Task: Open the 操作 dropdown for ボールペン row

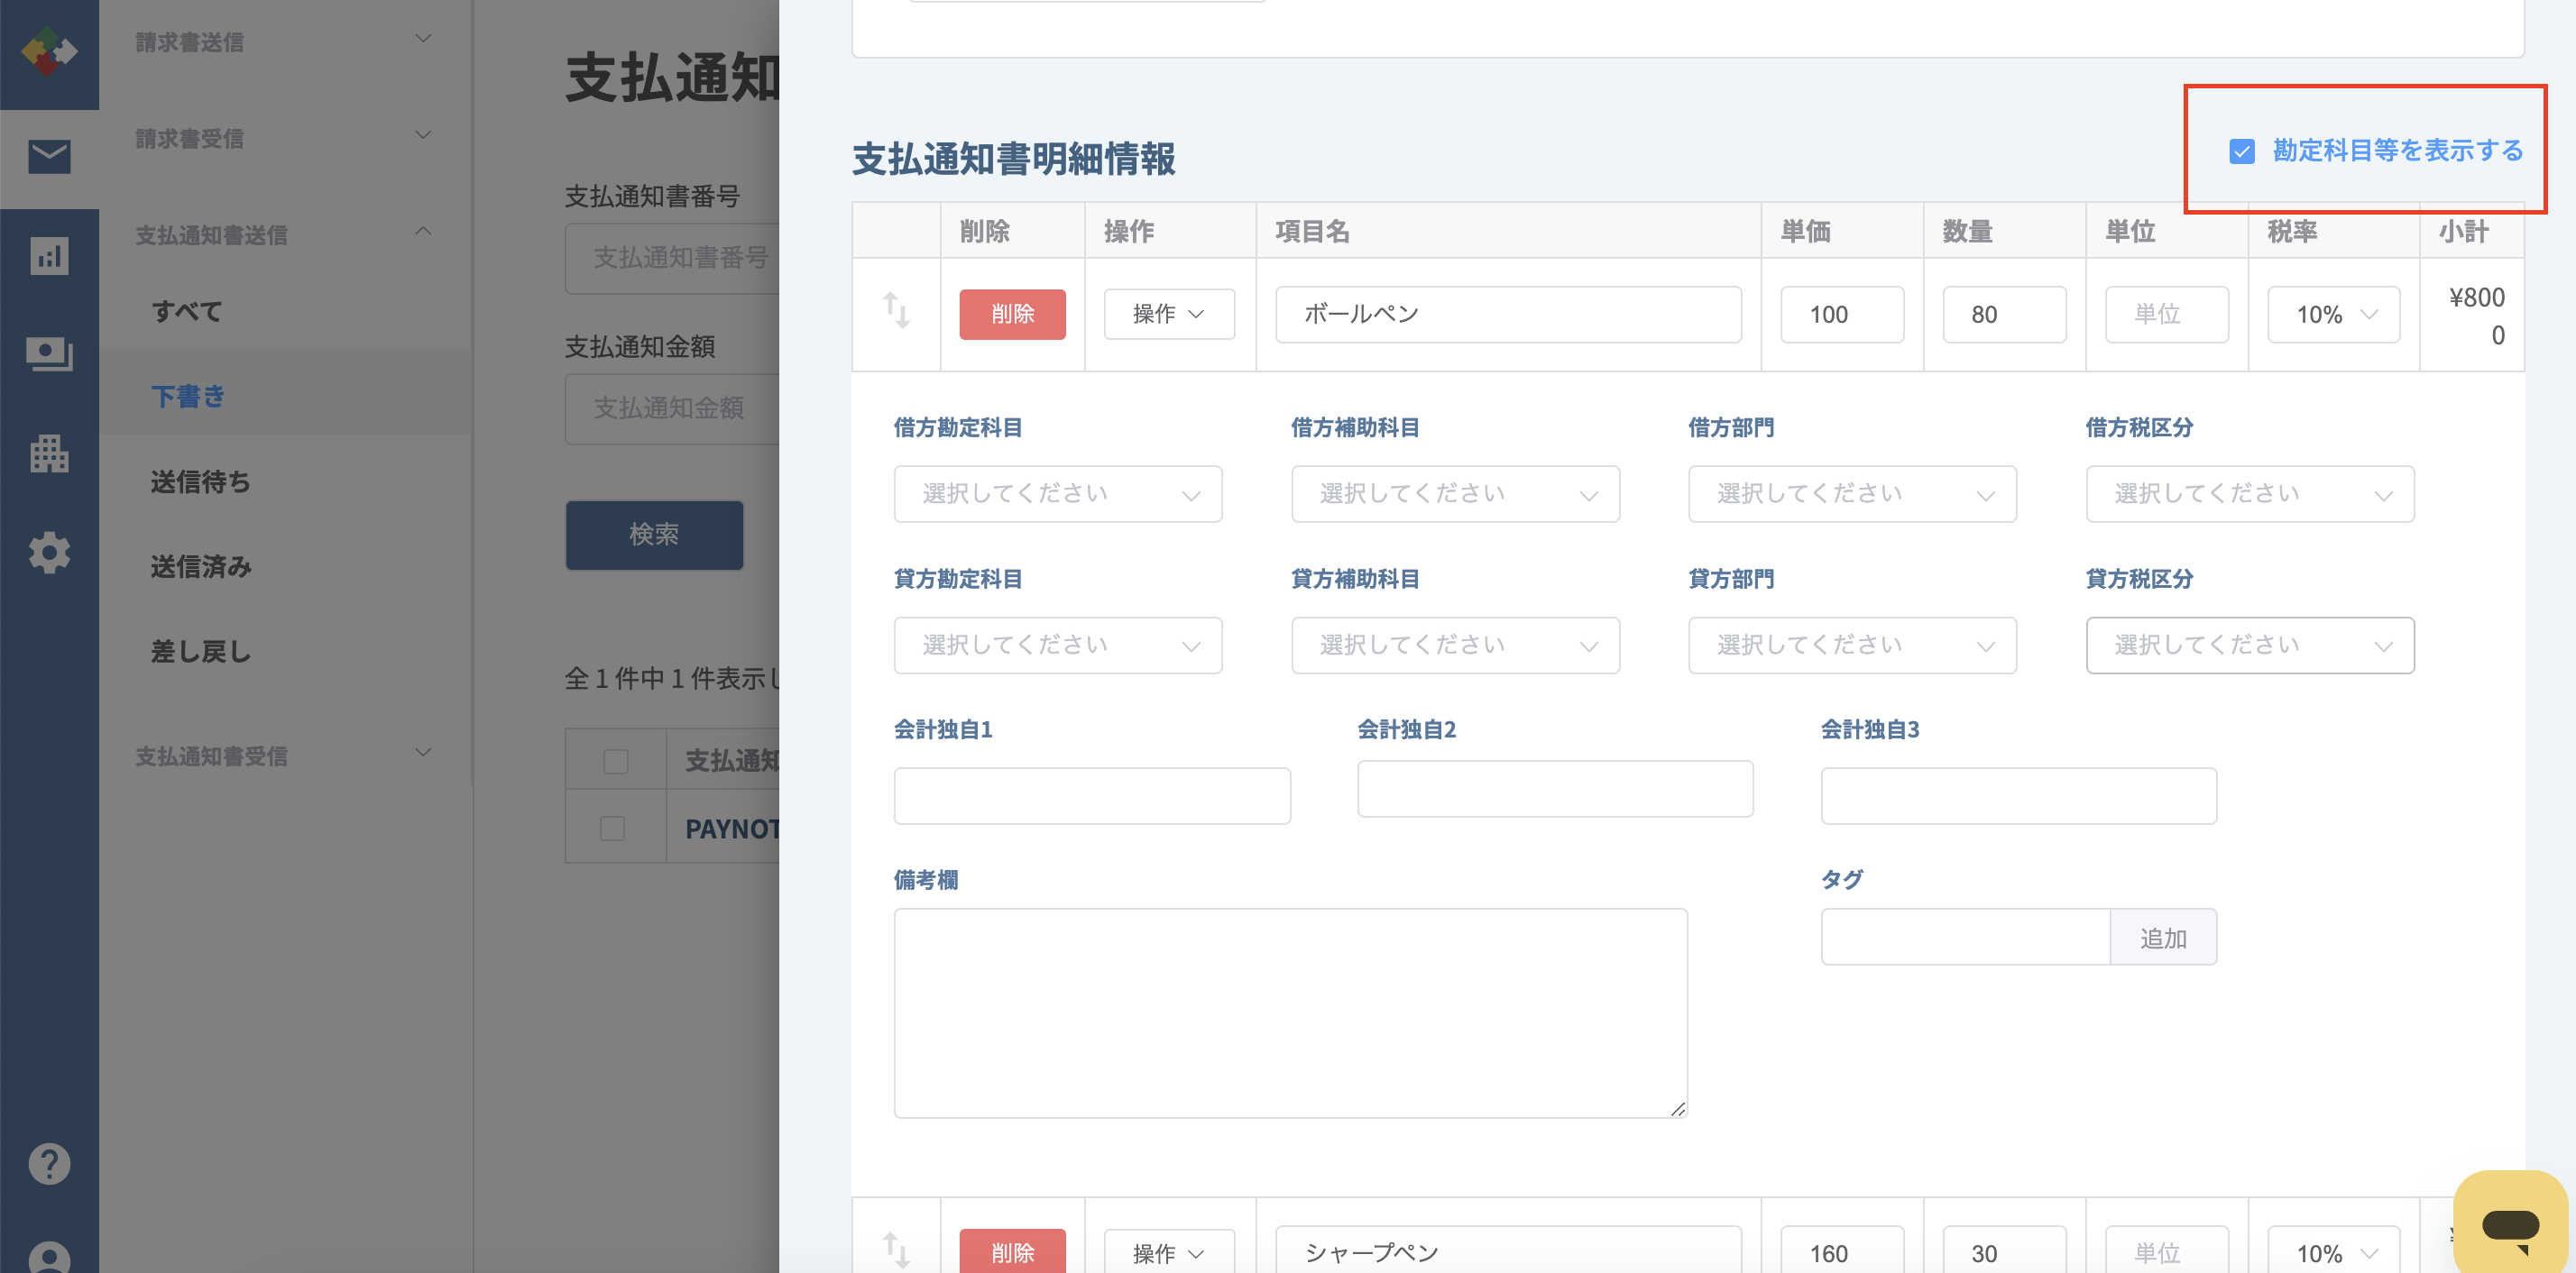Action: tap(1169, 314)
